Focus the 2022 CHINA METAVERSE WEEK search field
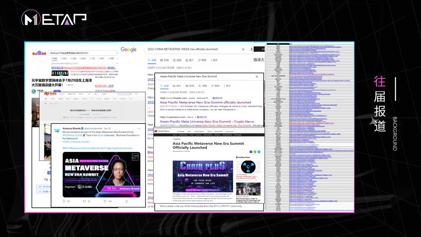 pos(199,50)
